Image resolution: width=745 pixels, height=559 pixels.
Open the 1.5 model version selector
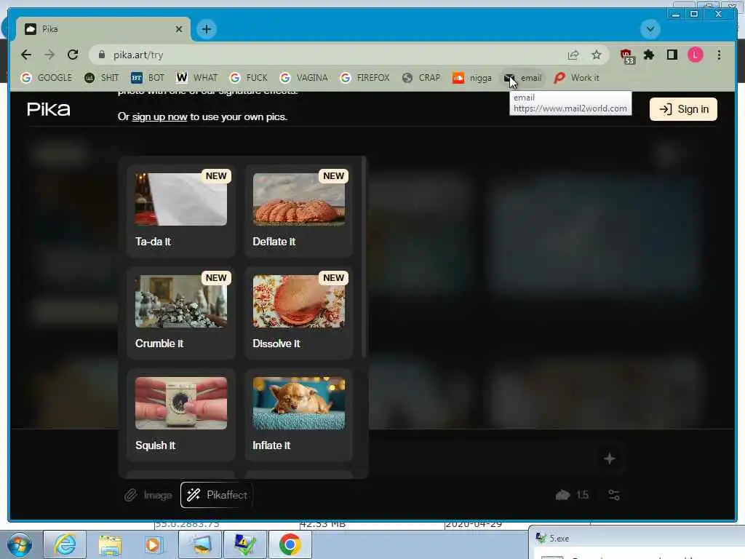(x=572, y=495)
